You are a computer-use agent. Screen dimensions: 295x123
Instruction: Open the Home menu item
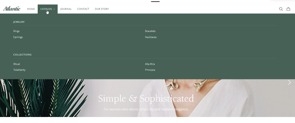(x=31, y=9)
